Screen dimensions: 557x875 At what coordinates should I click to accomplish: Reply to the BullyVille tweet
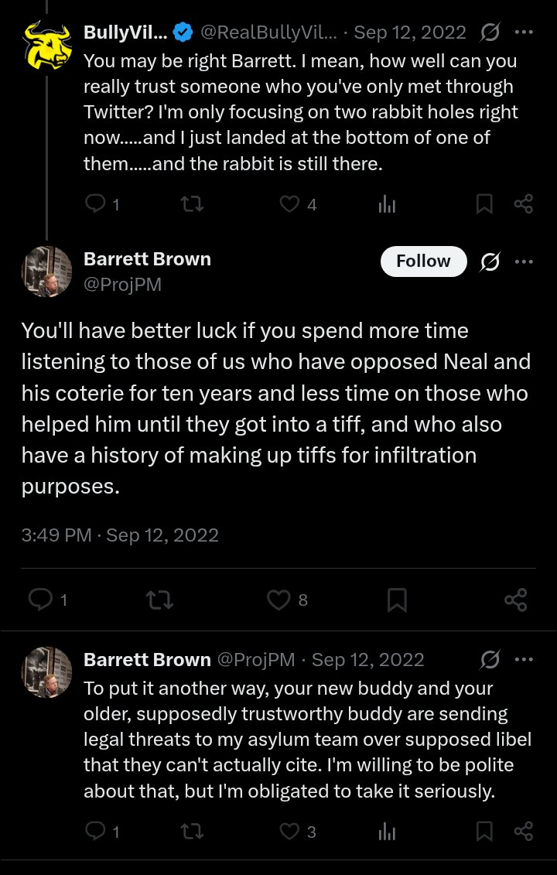(95, 204)
